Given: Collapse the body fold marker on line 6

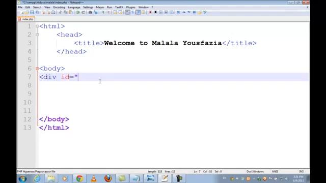Looking at the screenshot, I should point(37,69).
